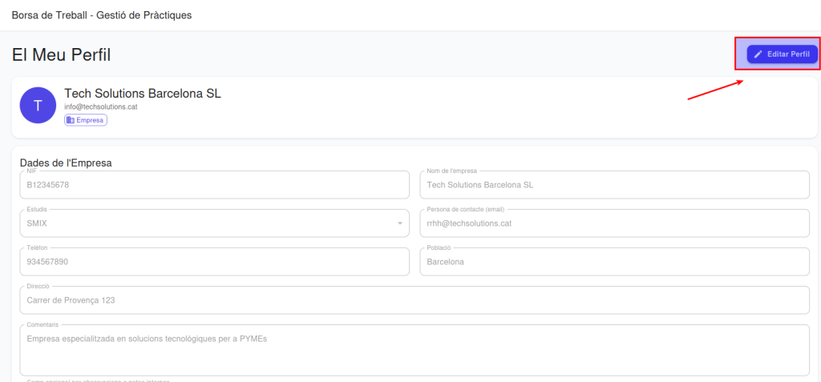Expand the SMIX Estudis combo box
Viewport: 821px width, 382px height.
[x=215, y=223]
